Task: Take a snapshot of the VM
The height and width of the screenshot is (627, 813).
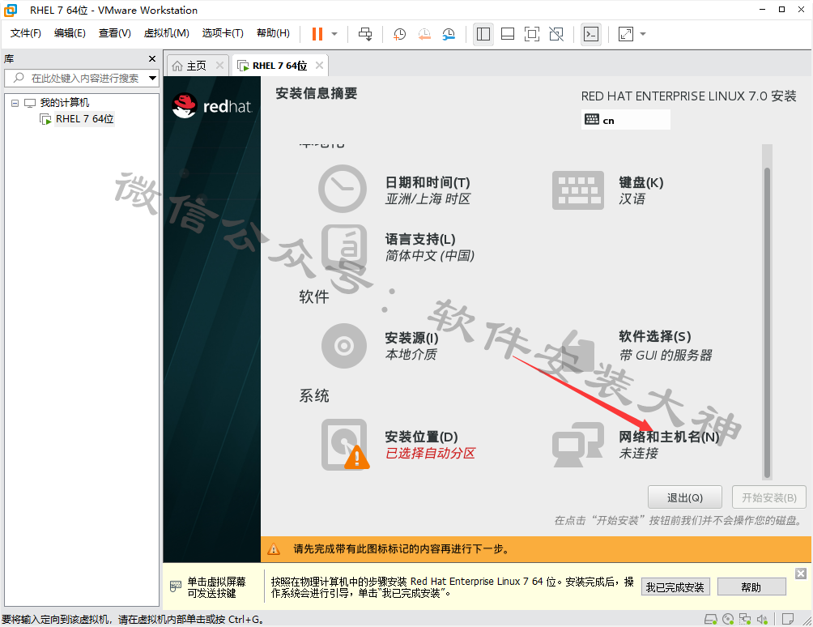Action: 399,34
